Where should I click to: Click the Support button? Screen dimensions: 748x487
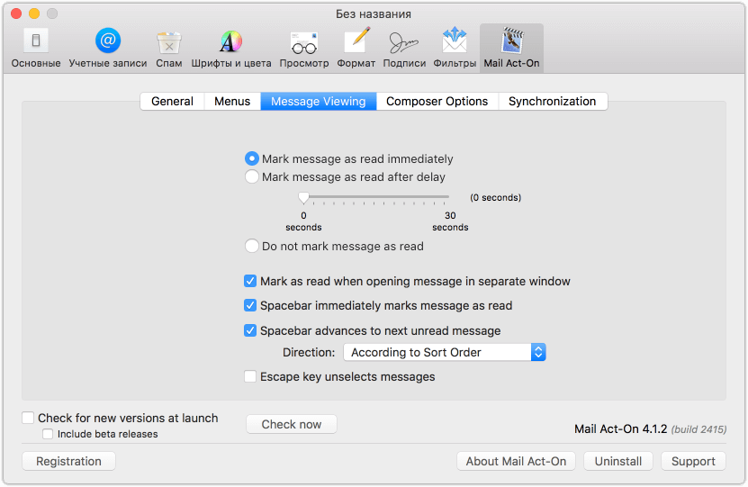(x=693, y=461)
